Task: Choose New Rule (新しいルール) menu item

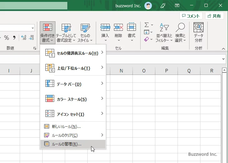Action: [x=73, y=126]
